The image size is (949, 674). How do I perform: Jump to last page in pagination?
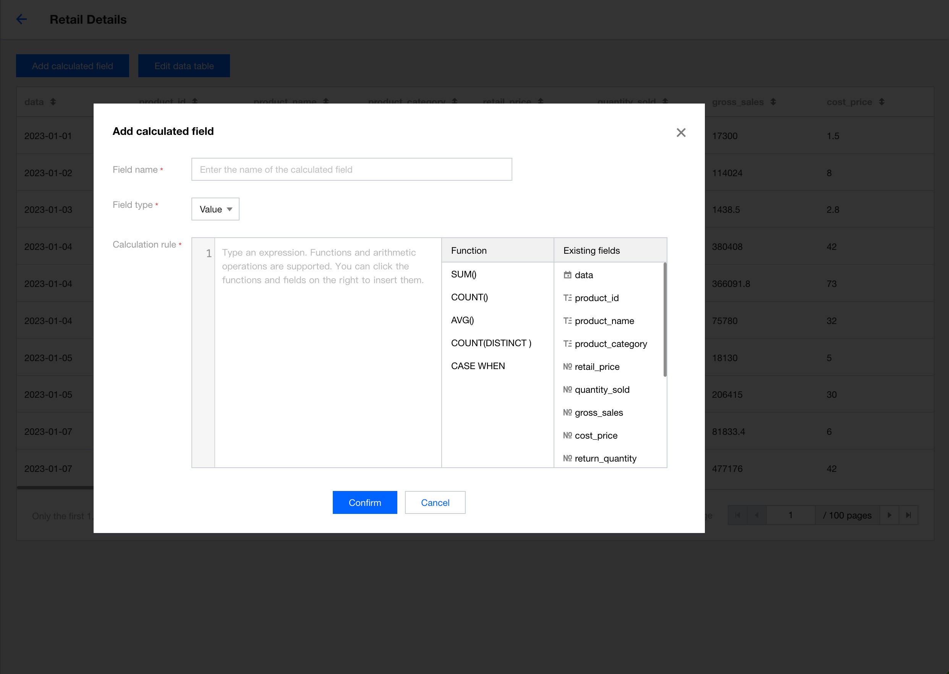pyautogui.click(x=909, y=515)
